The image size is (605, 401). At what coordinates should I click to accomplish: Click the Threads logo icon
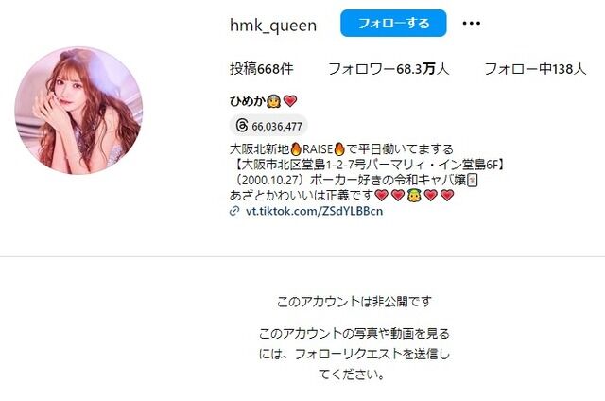click(x=242, y=126)
